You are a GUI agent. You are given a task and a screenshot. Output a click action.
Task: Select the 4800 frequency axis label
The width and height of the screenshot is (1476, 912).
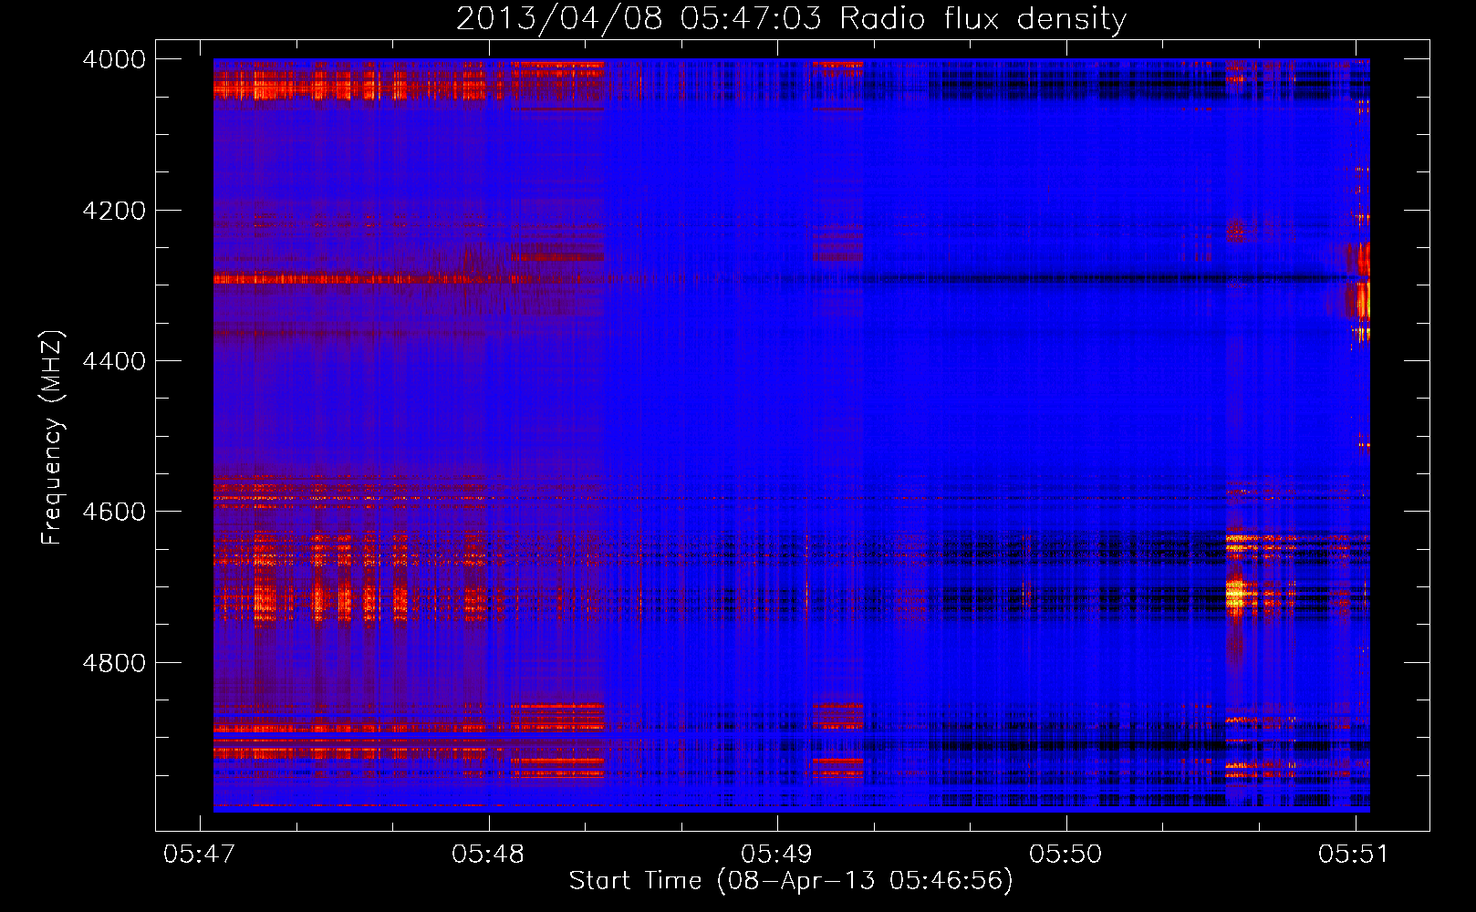[114, 663]
